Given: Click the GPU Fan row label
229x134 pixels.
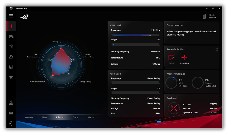Looking at the screenshot, I should pyautogui.click(x=187, y=108).
